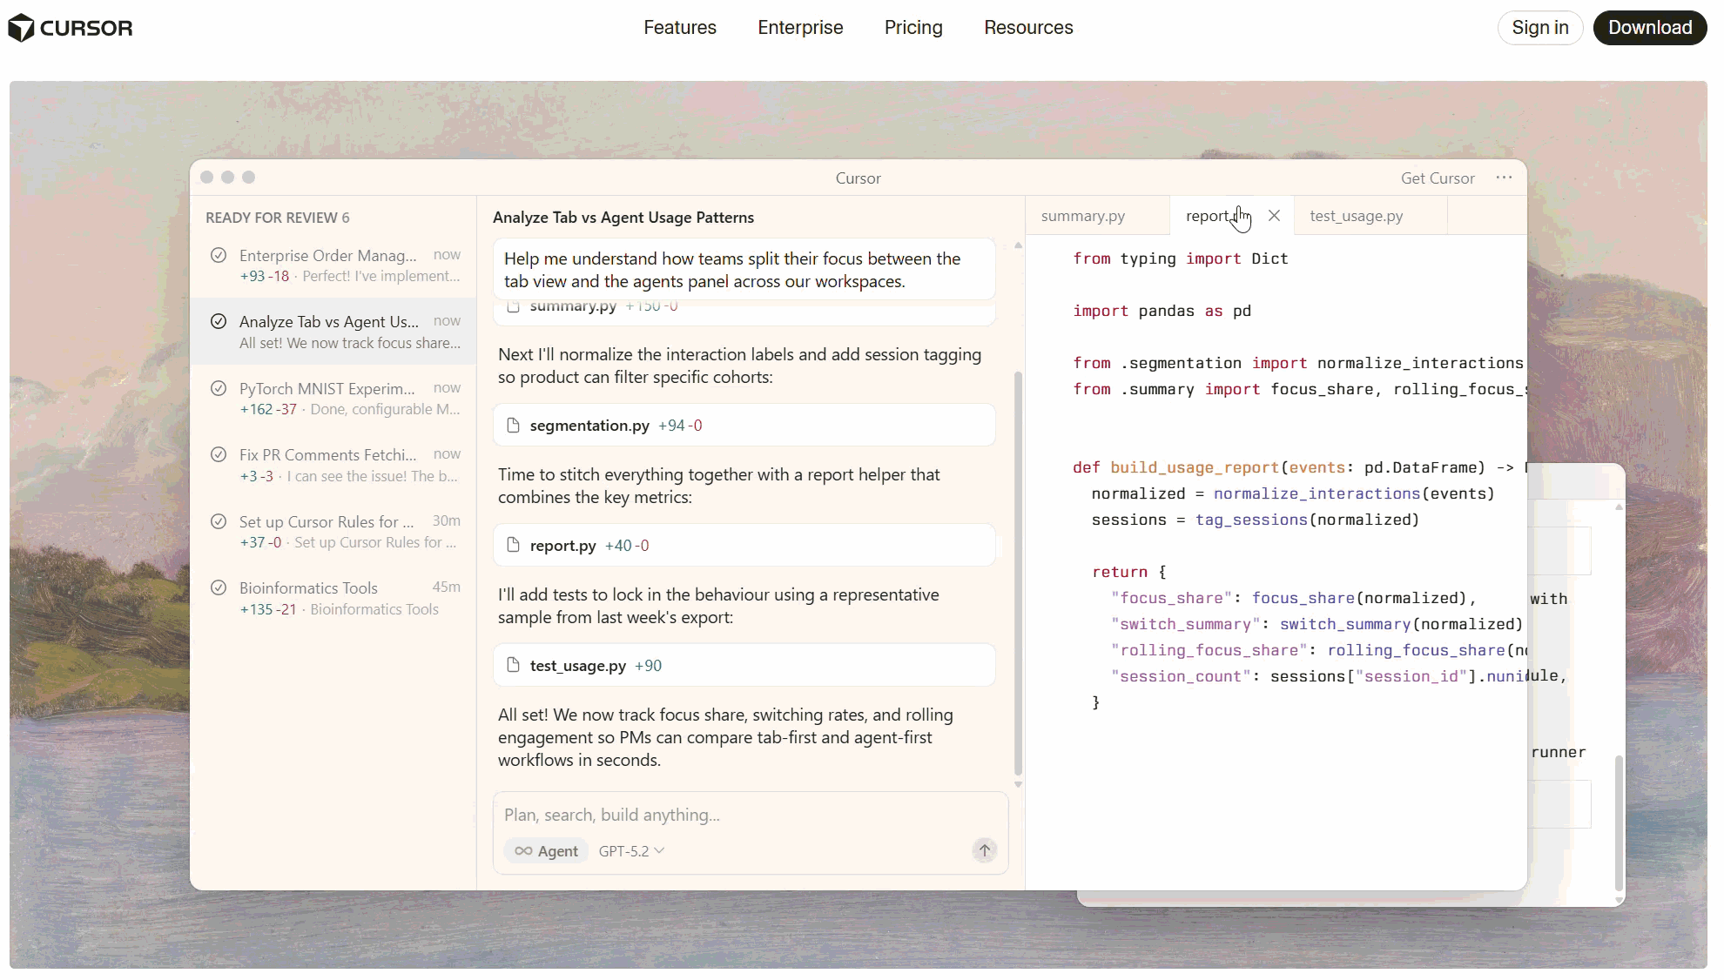This screenshot has height=980, width=1724.
Task: Switch to the test_usage.py tab
Action: click(x=1356, y=216)
